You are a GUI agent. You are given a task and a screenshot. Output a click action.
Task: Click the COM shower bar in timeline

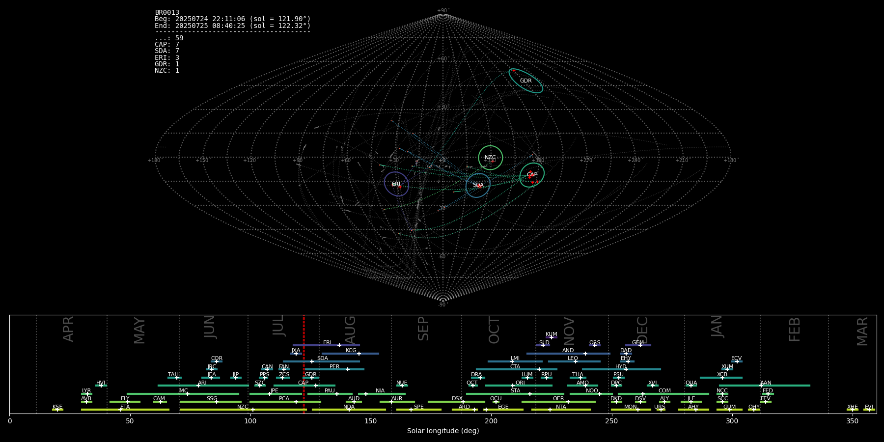click(x=663, y=394)
